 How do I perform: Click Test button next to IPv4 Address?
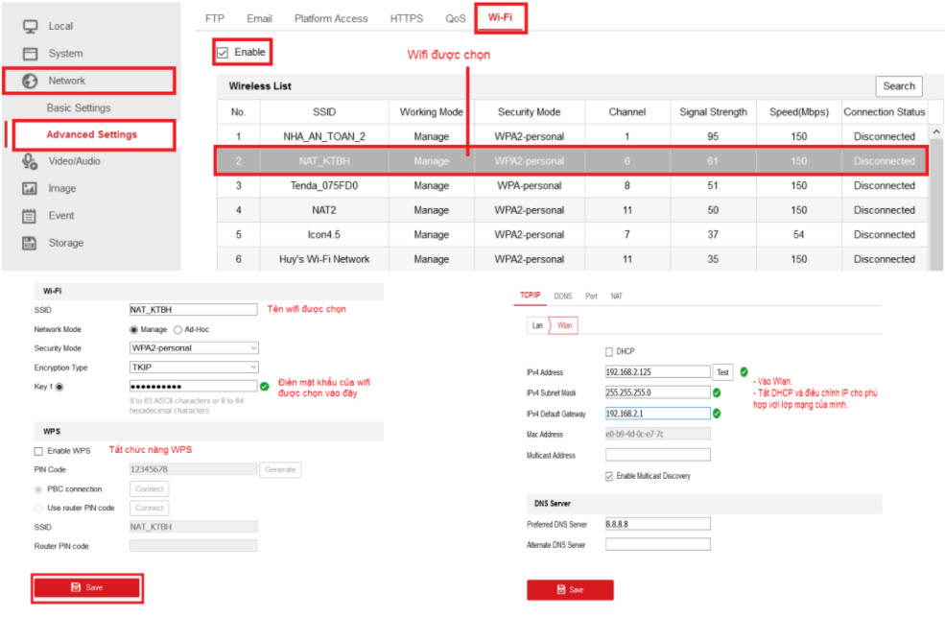(x=722, y=372)
